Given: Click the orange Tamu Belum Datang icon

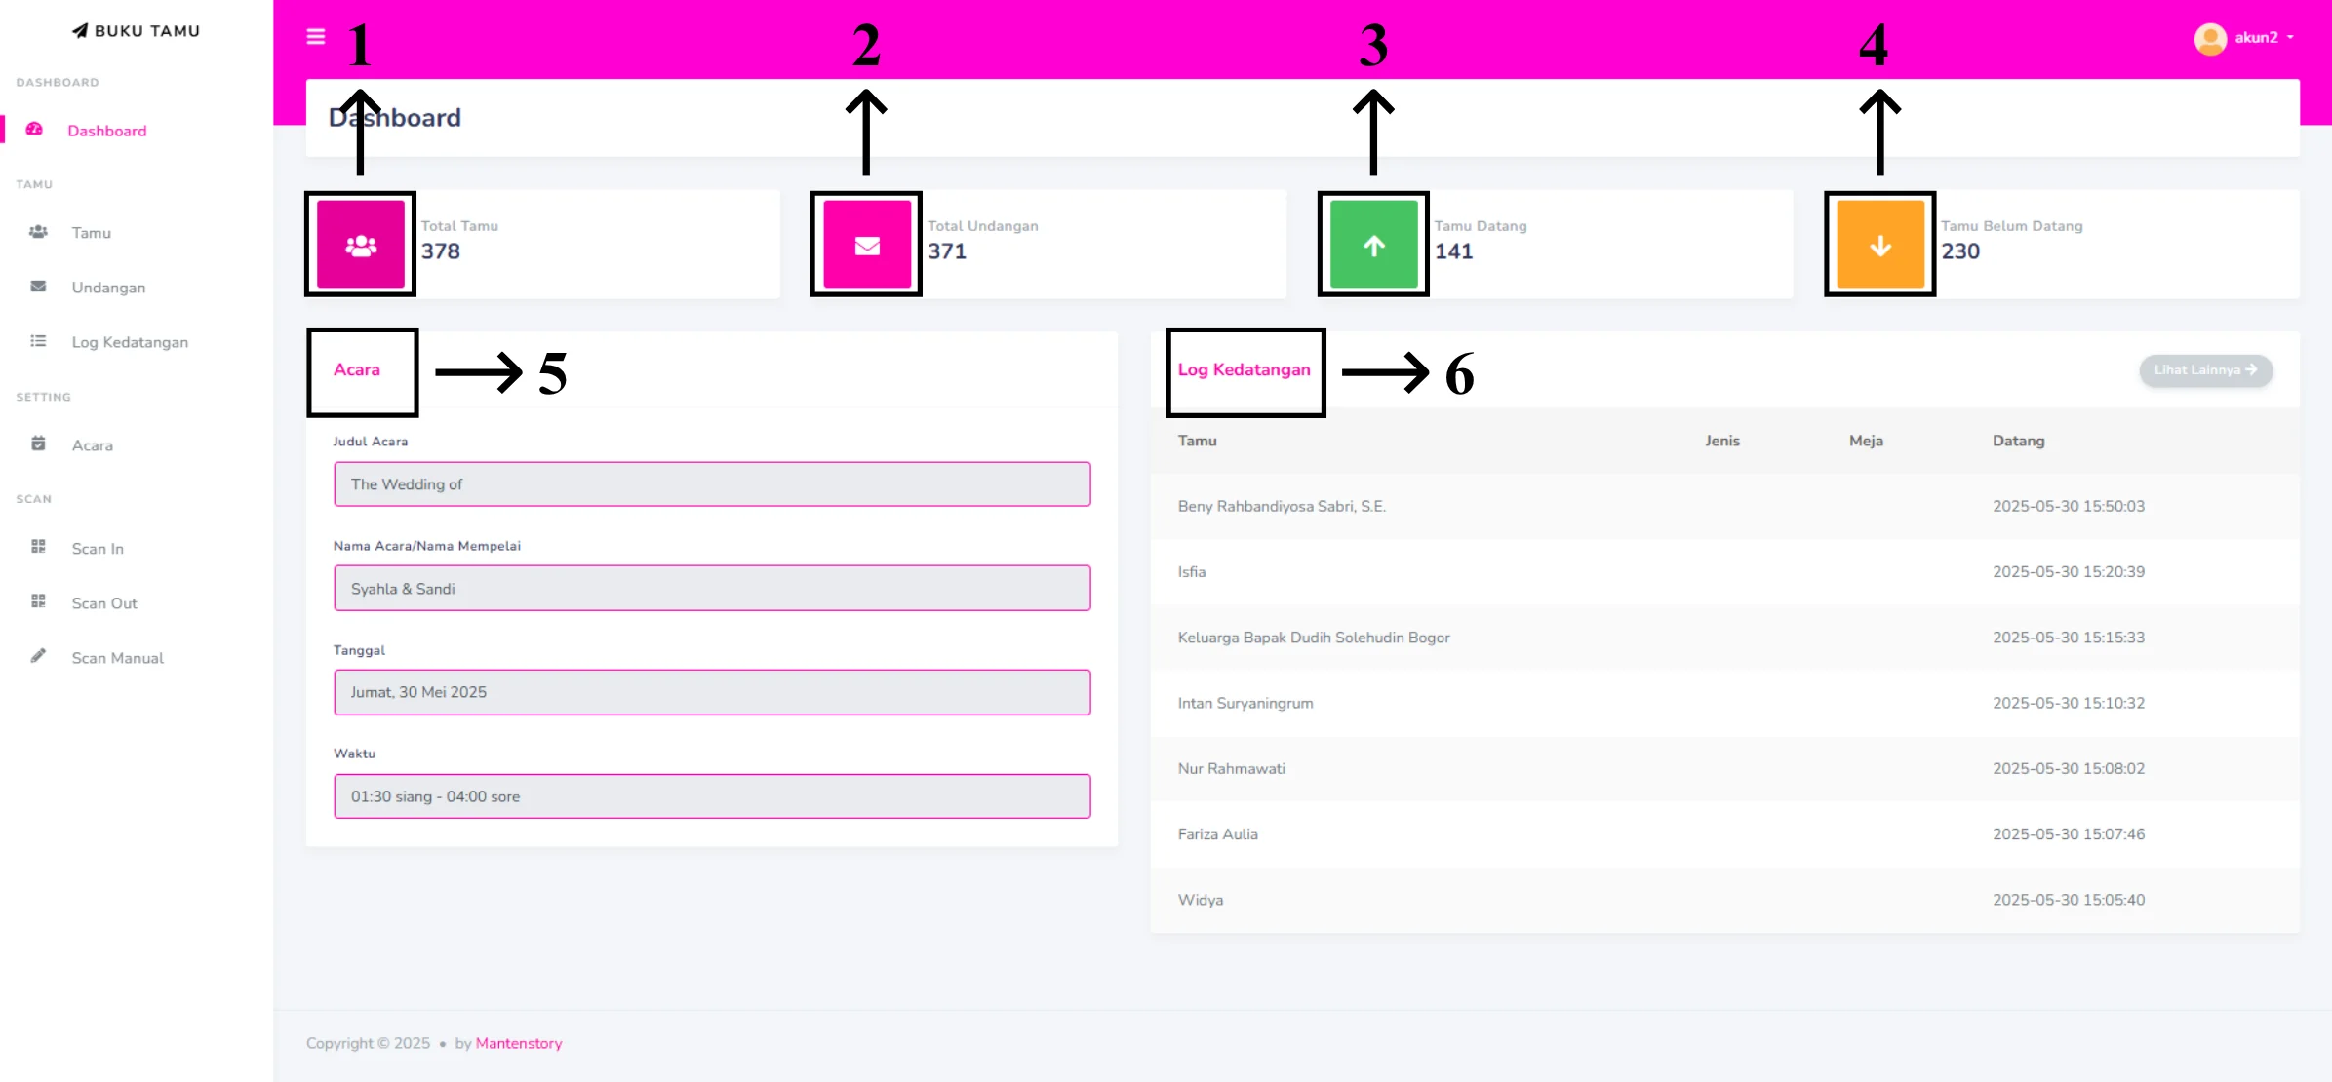Looking at the screenshot, I should (1879, 246).
